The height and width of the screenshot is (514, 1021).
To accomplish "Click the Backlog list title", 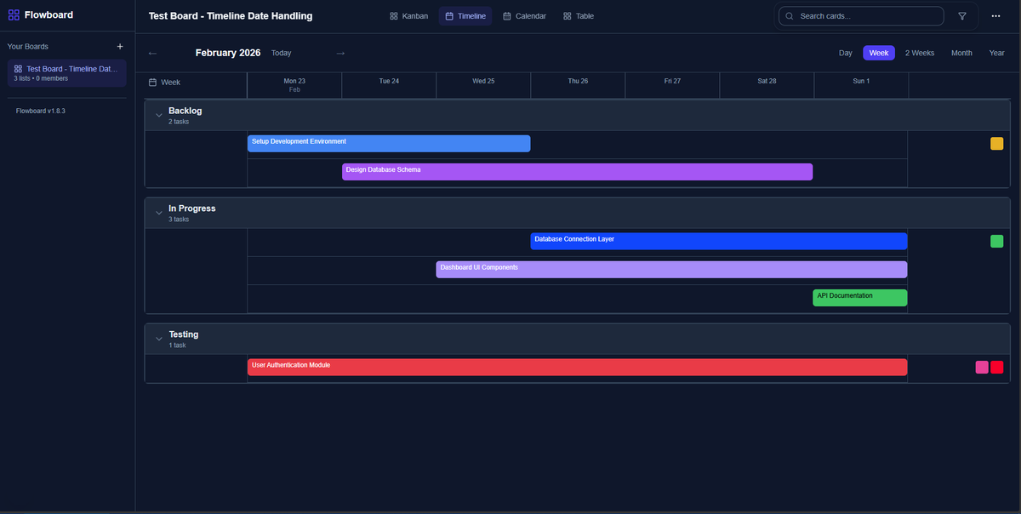I will [185, 111].
